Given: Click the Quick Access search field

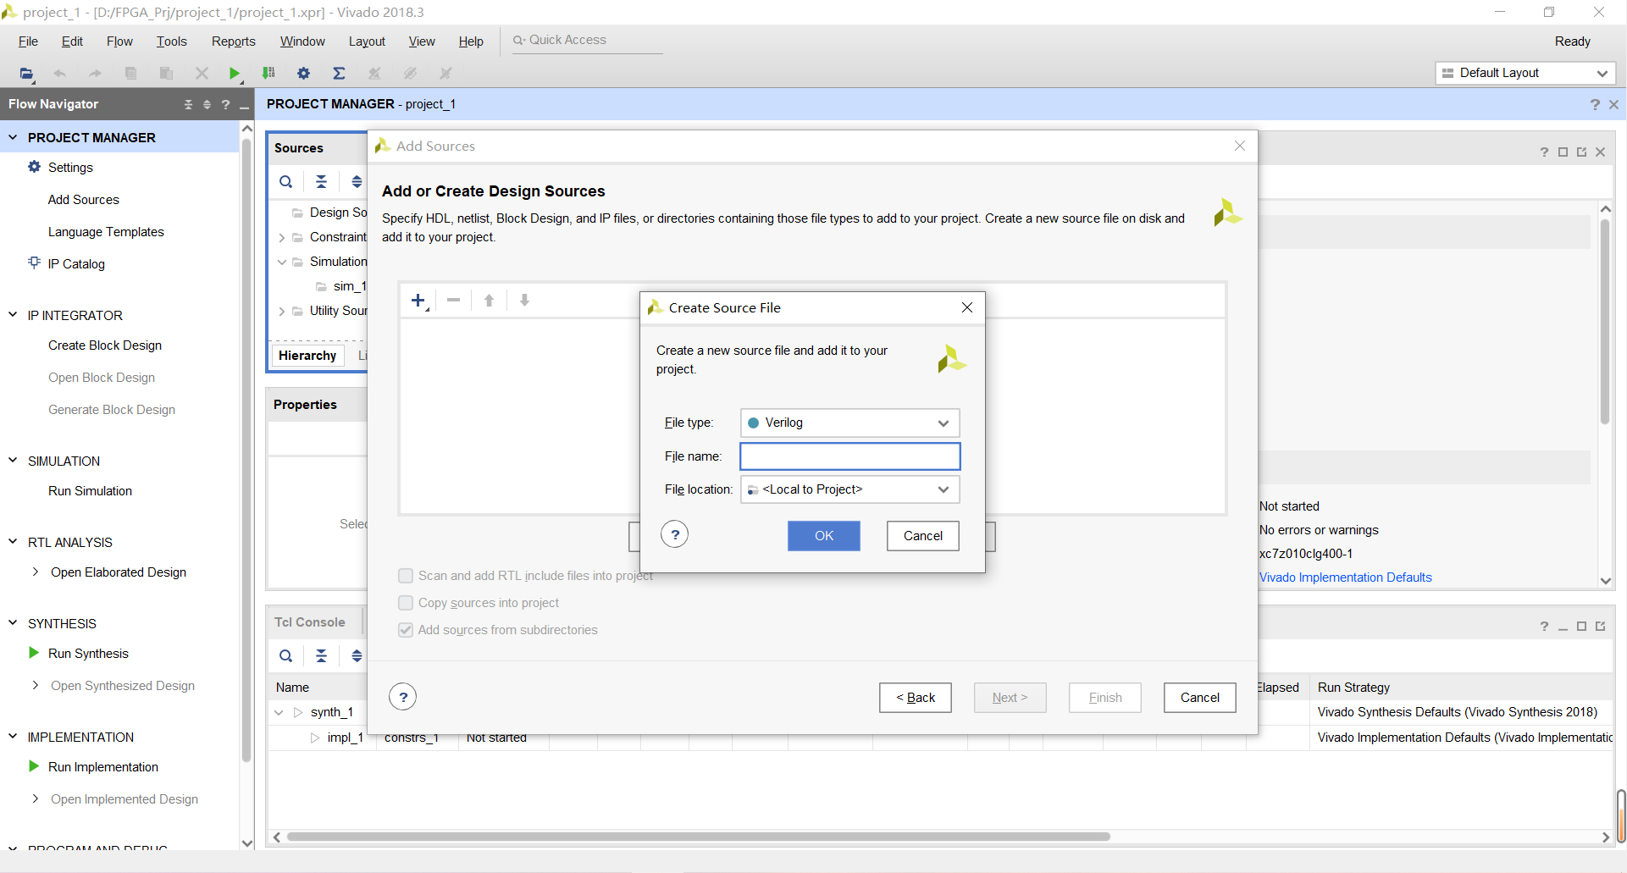Looking at the screenshot, I should tap(588, 40).
